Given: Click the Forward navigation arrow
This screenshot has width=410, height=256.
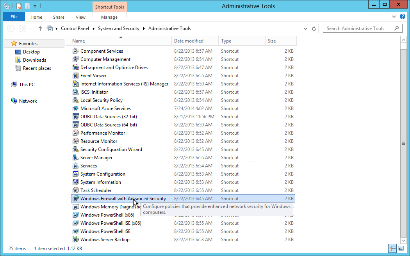Looking at the screenshot, I should coord(23,28).
